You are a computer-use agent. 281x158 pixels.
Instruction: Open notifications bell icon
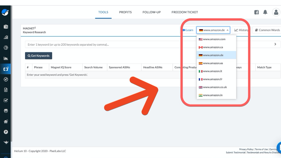[265, 12]
